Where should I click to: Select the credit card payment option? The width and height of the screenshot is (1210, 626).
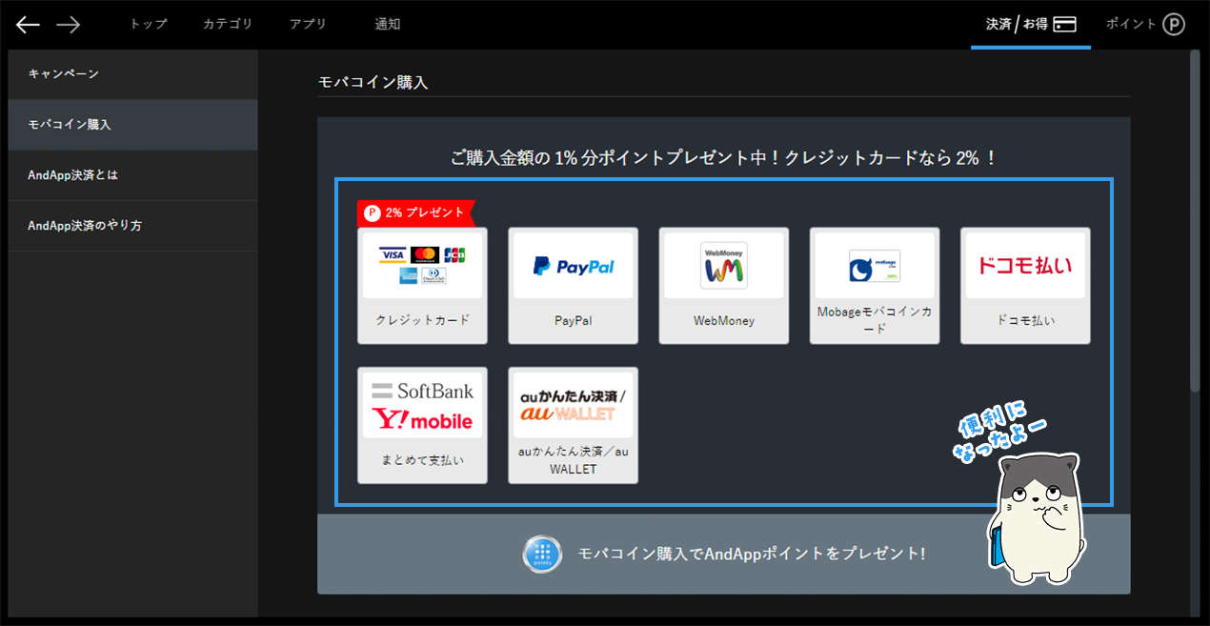click(422, 285)
